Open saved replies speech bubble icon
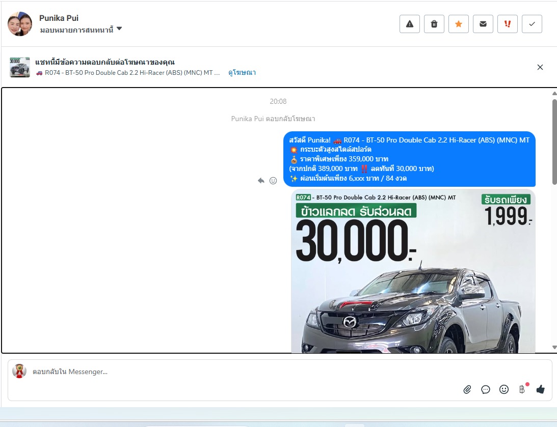Image resolution: width=557 pixels, height=427 pixels. (486, 389)
